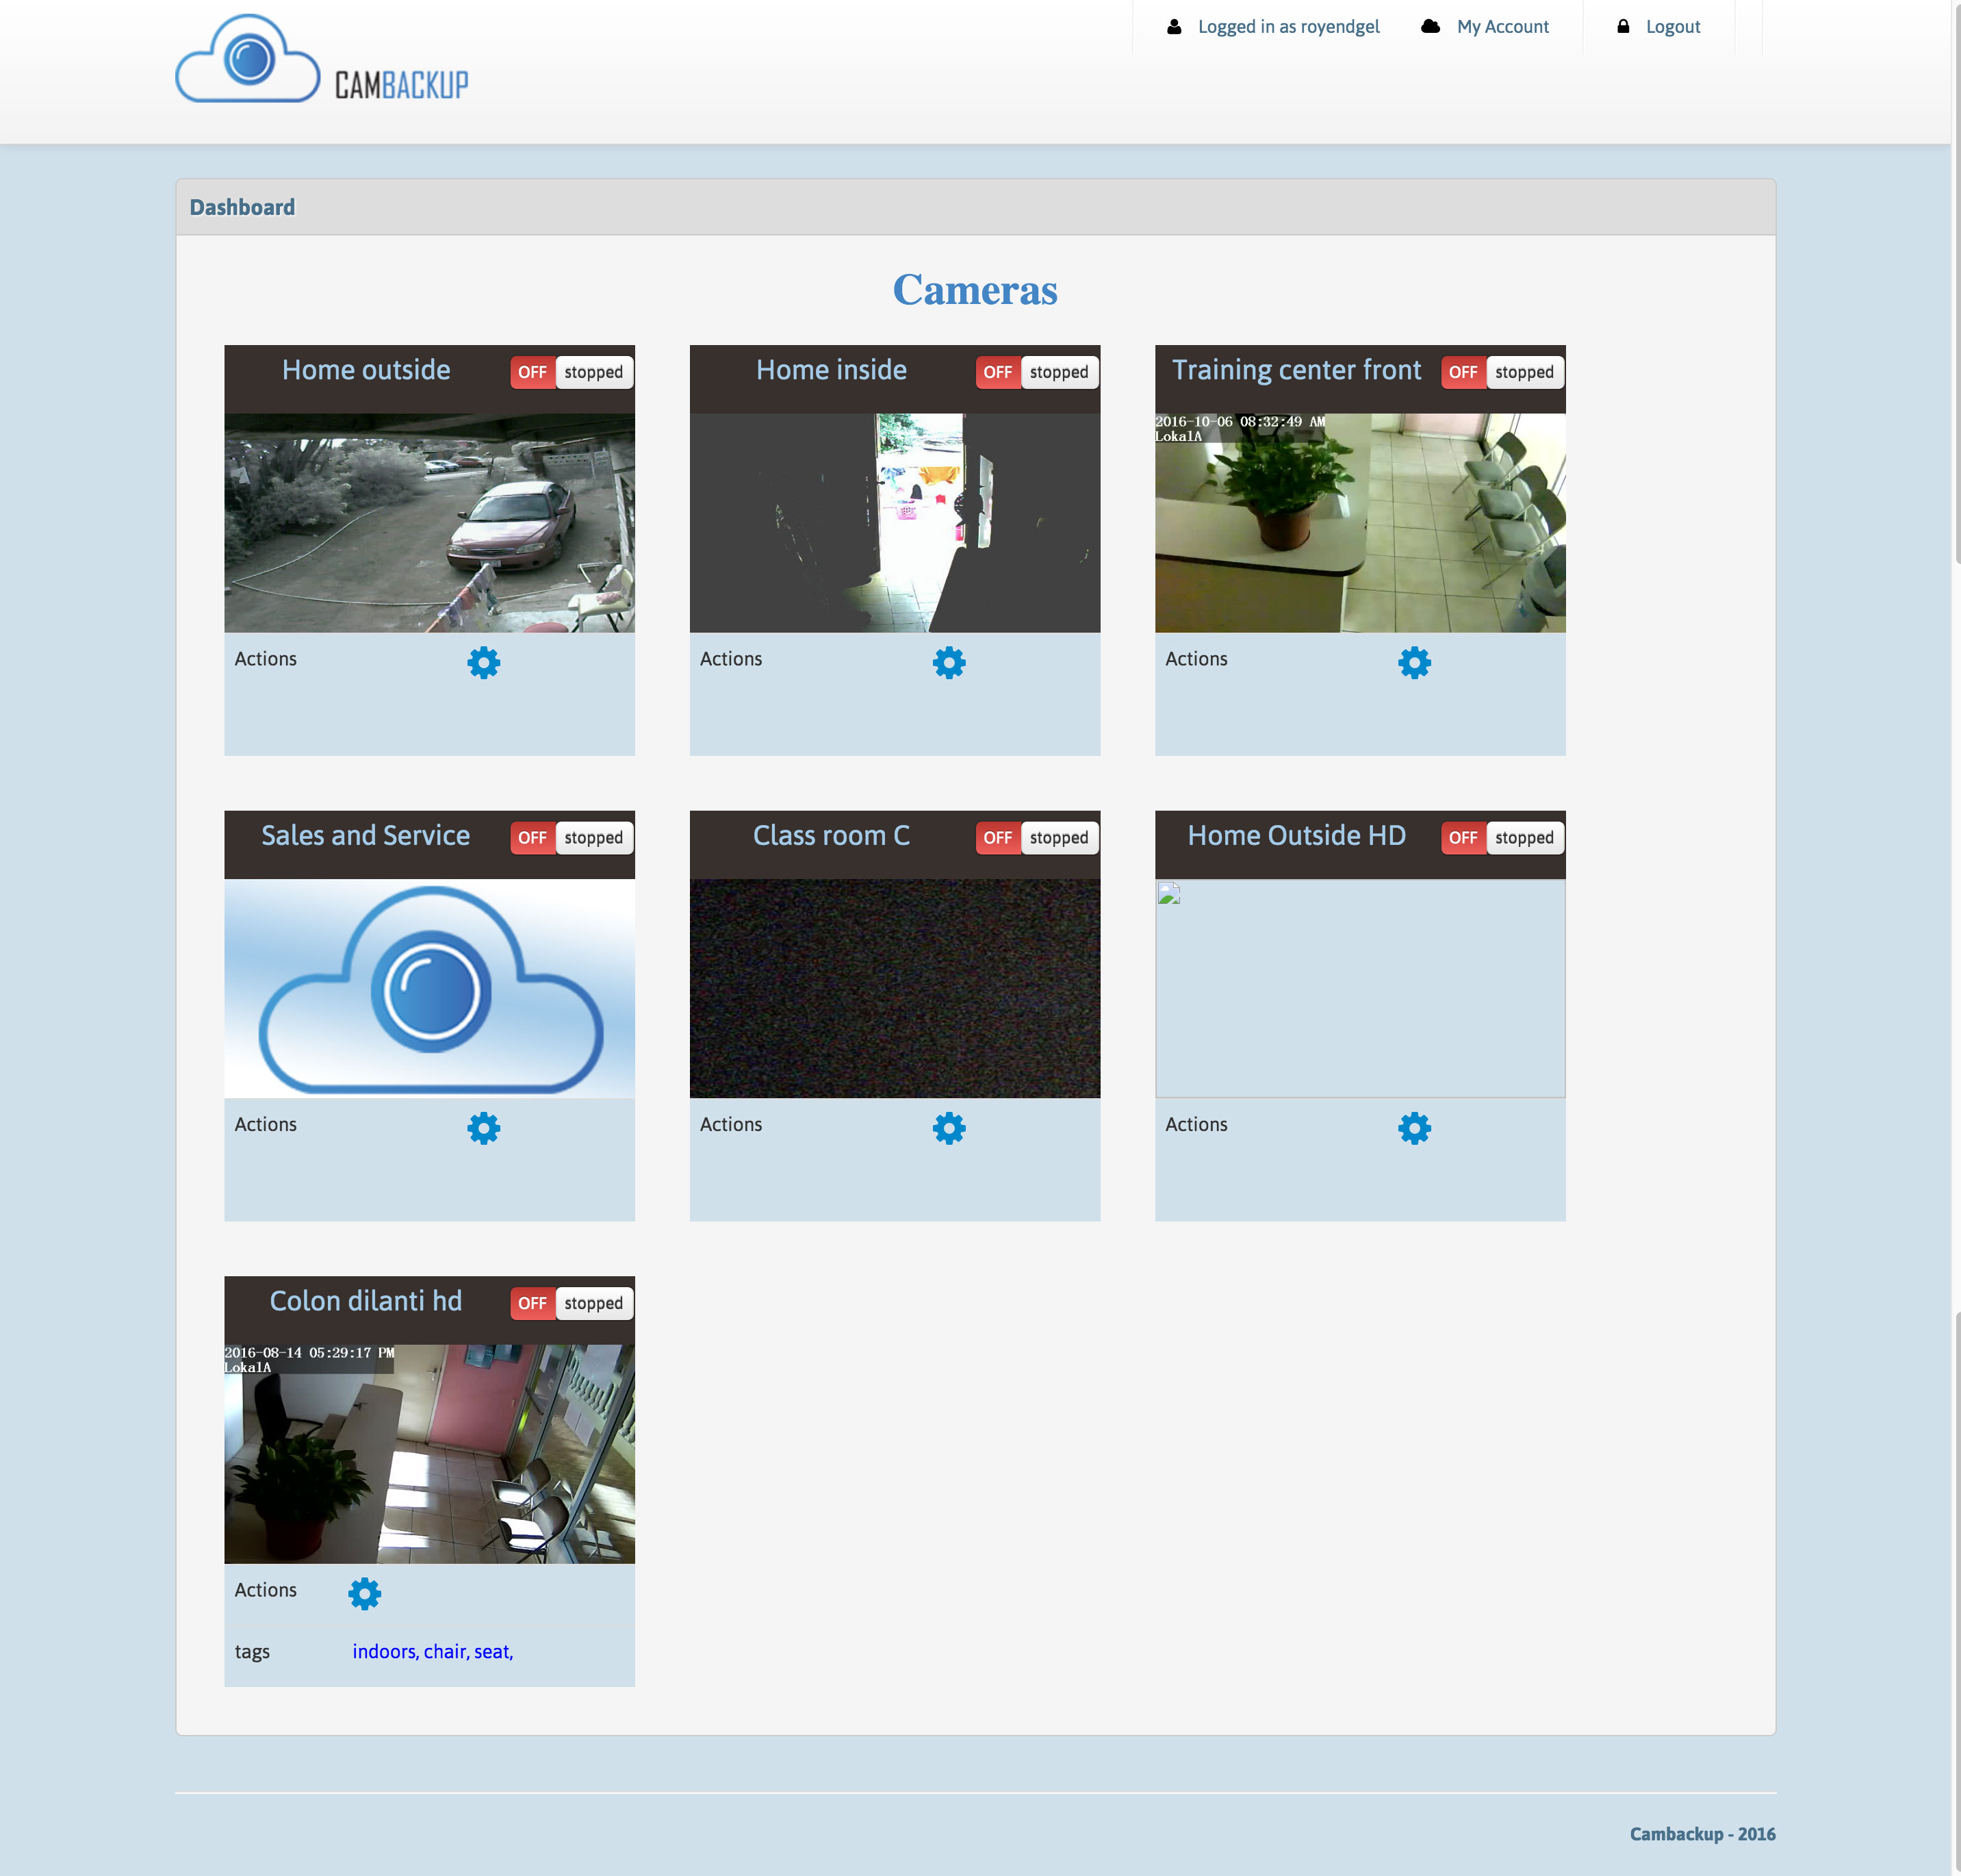The width and height of the screenshot is (1961, 1876).
Task: Open the Training center front title
Action: pos(1296,370)
